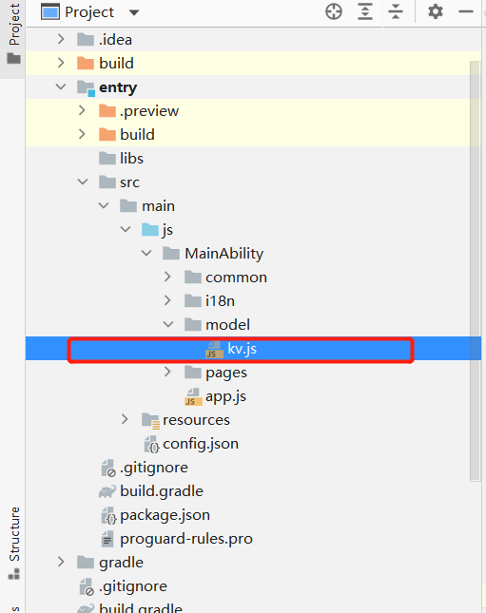Image resolution: width=486 pixels, height=613 pixels.
Task: Collapse the js folder
Action: pyautogui.click(x=126, y=229)
